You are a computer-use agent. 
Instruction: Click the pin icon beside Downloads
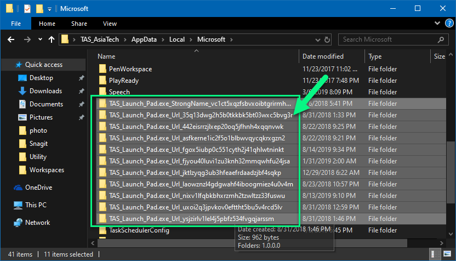coord(82,91)
